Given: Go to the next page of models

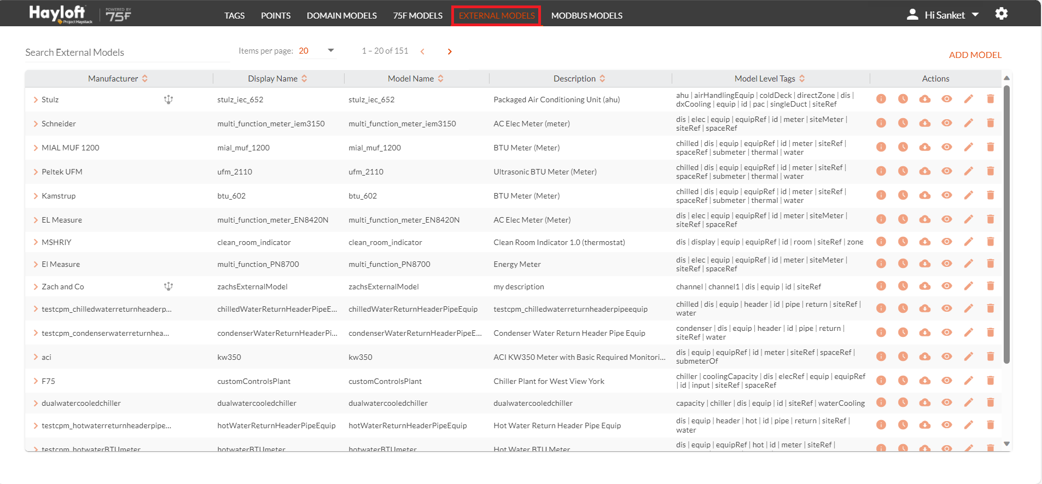Looking at the screenshot, I should pyautogui.click(x=450, y=51).
